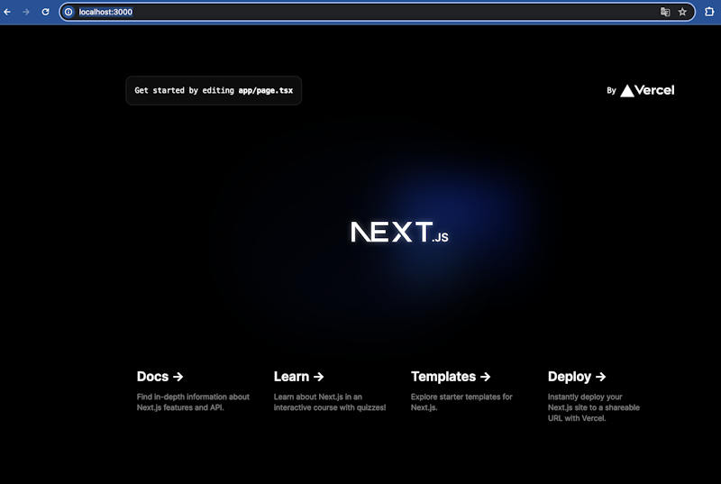Click 'Find in-depth information about' description text
Screen dimensions: 721x484
193,397
